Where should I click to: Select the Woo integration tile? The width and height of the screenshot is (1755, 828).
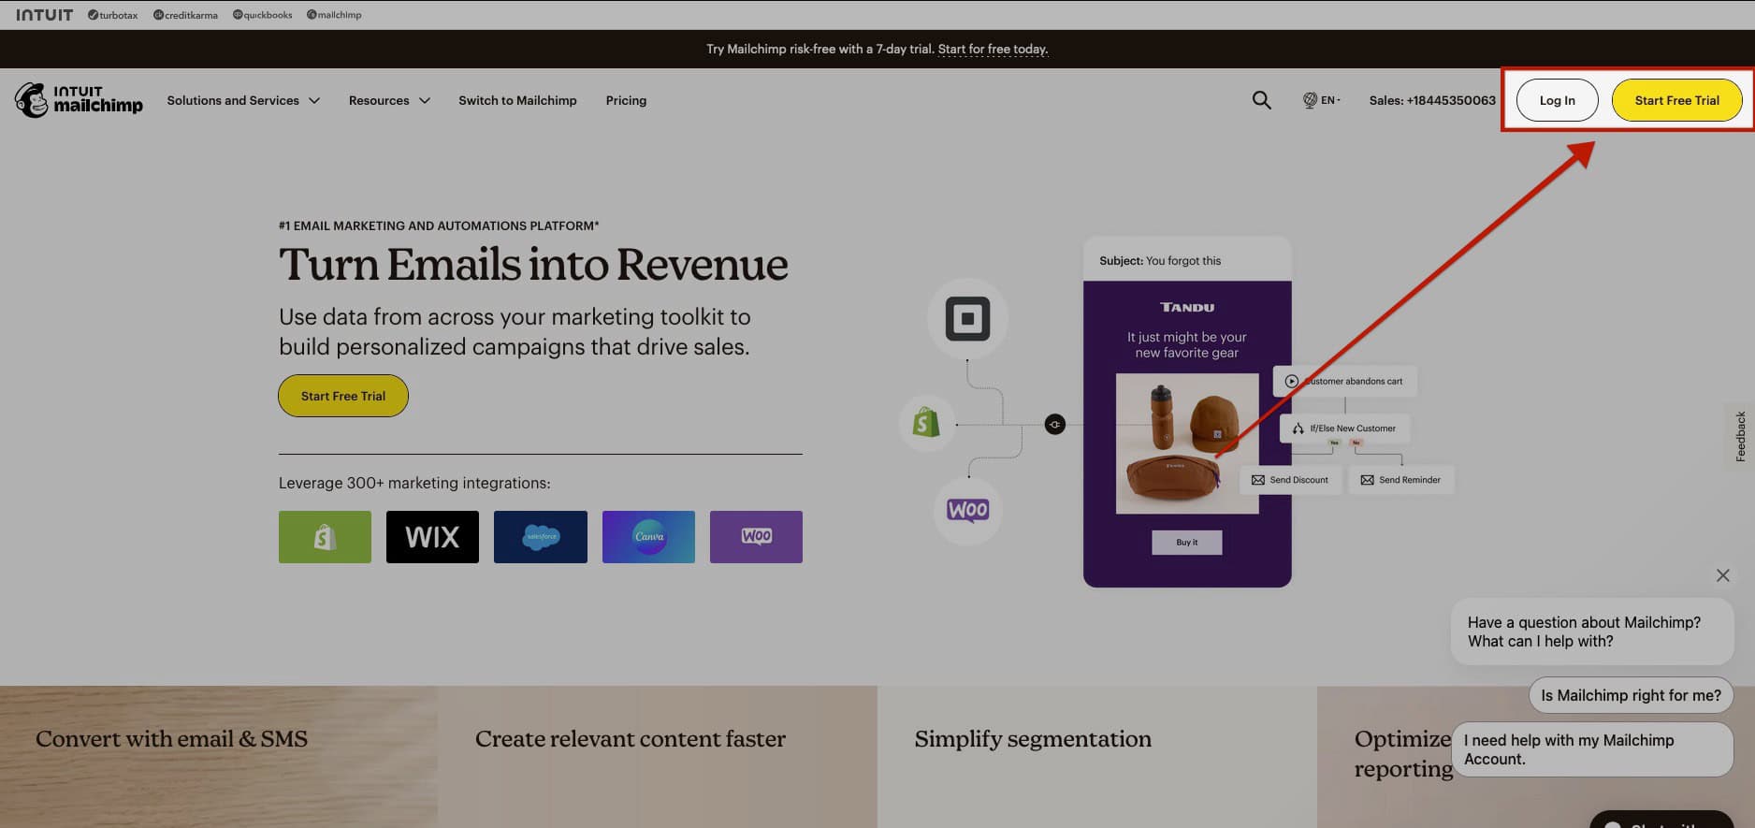coord(756,537)
